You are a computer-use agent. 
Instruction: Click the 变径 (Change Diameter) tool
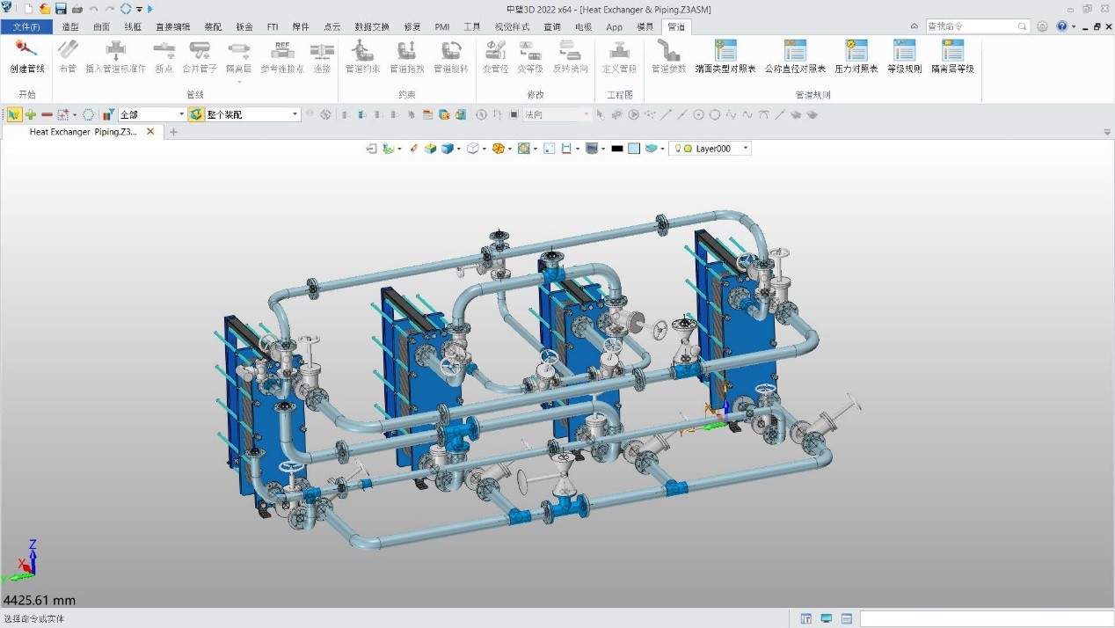494,55
